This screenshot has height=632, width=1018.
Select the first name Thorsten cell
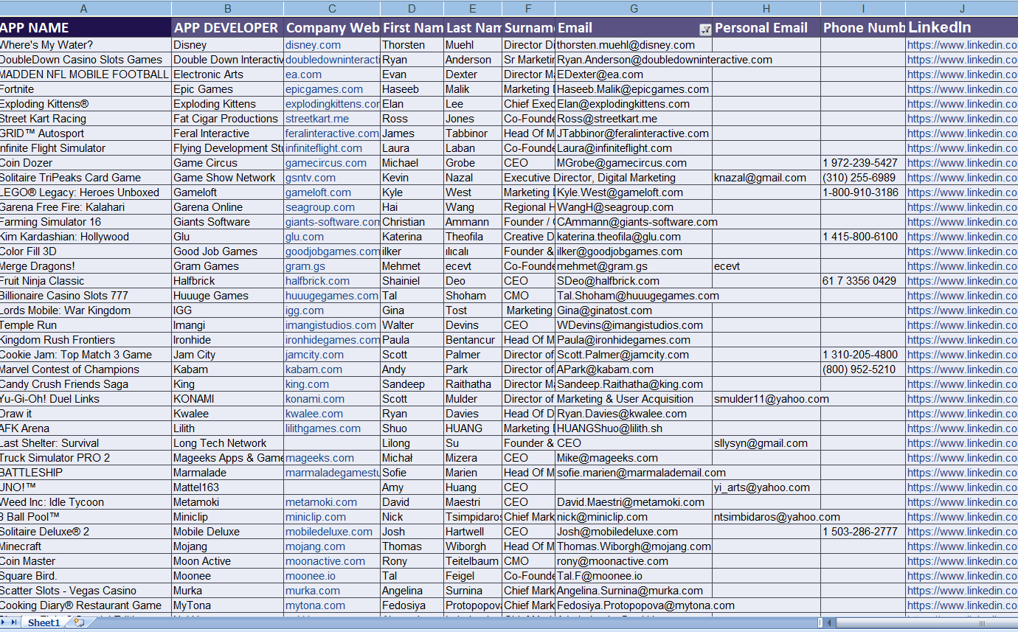[412, 45]
